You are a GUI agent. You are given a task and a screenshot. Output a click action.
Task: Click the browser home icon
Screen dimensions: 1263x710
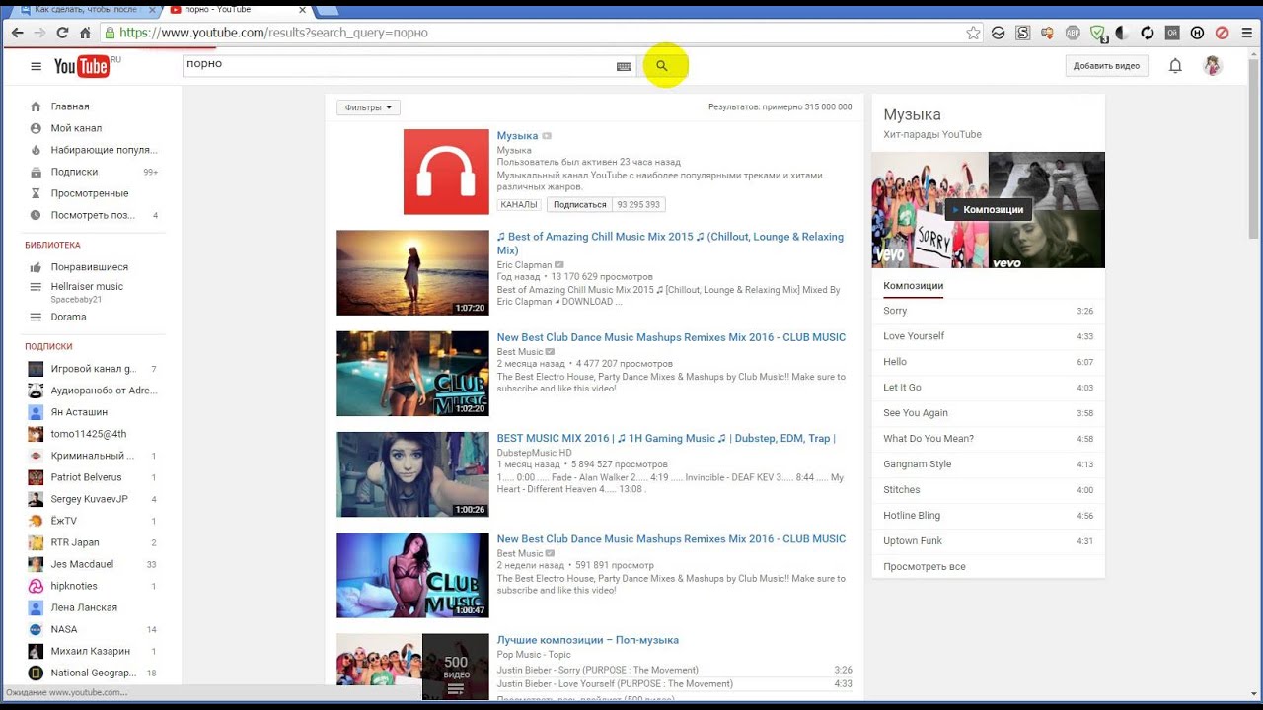click(85, 33)
